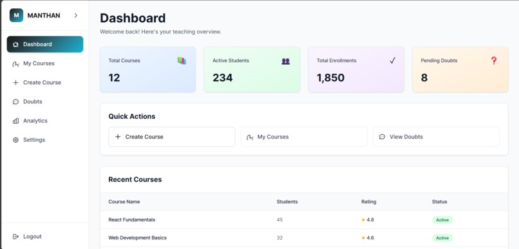
Task: Click the Create Course quick action button
Action: click(x=172, y=137)
